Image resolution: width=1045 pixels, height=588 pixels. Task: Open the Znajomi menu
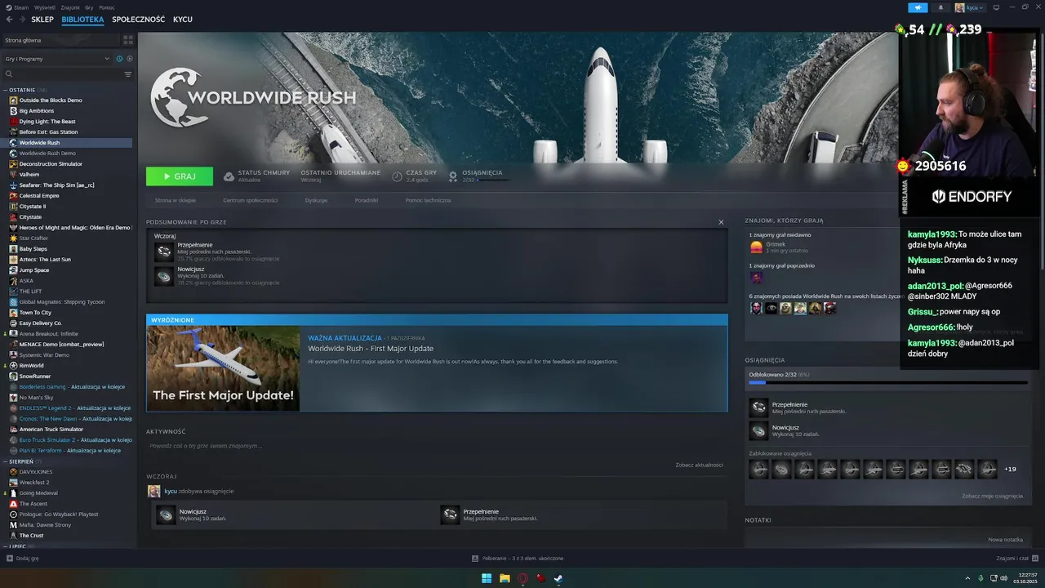(70, 7)
